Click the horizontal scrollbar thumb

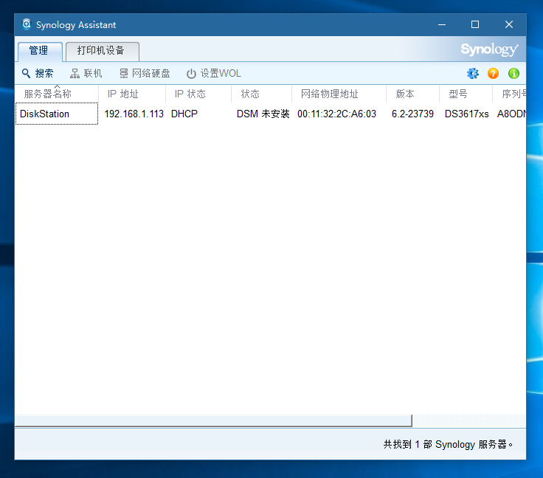coord(213,420)
